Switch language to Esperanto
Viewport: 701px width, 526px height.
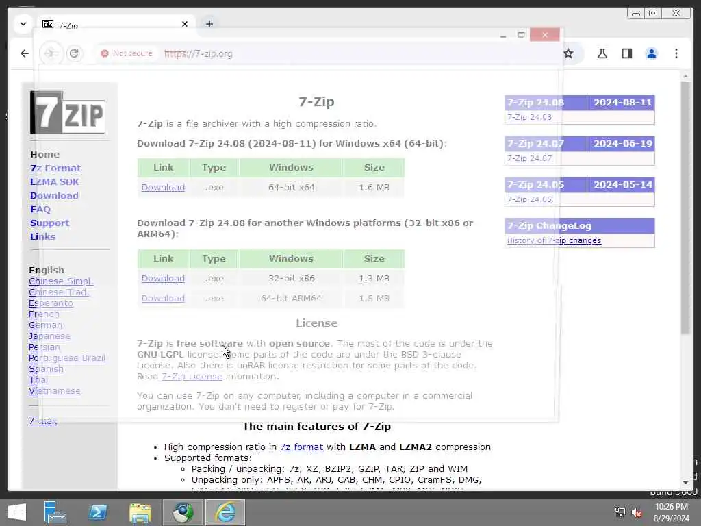point(51,303)
